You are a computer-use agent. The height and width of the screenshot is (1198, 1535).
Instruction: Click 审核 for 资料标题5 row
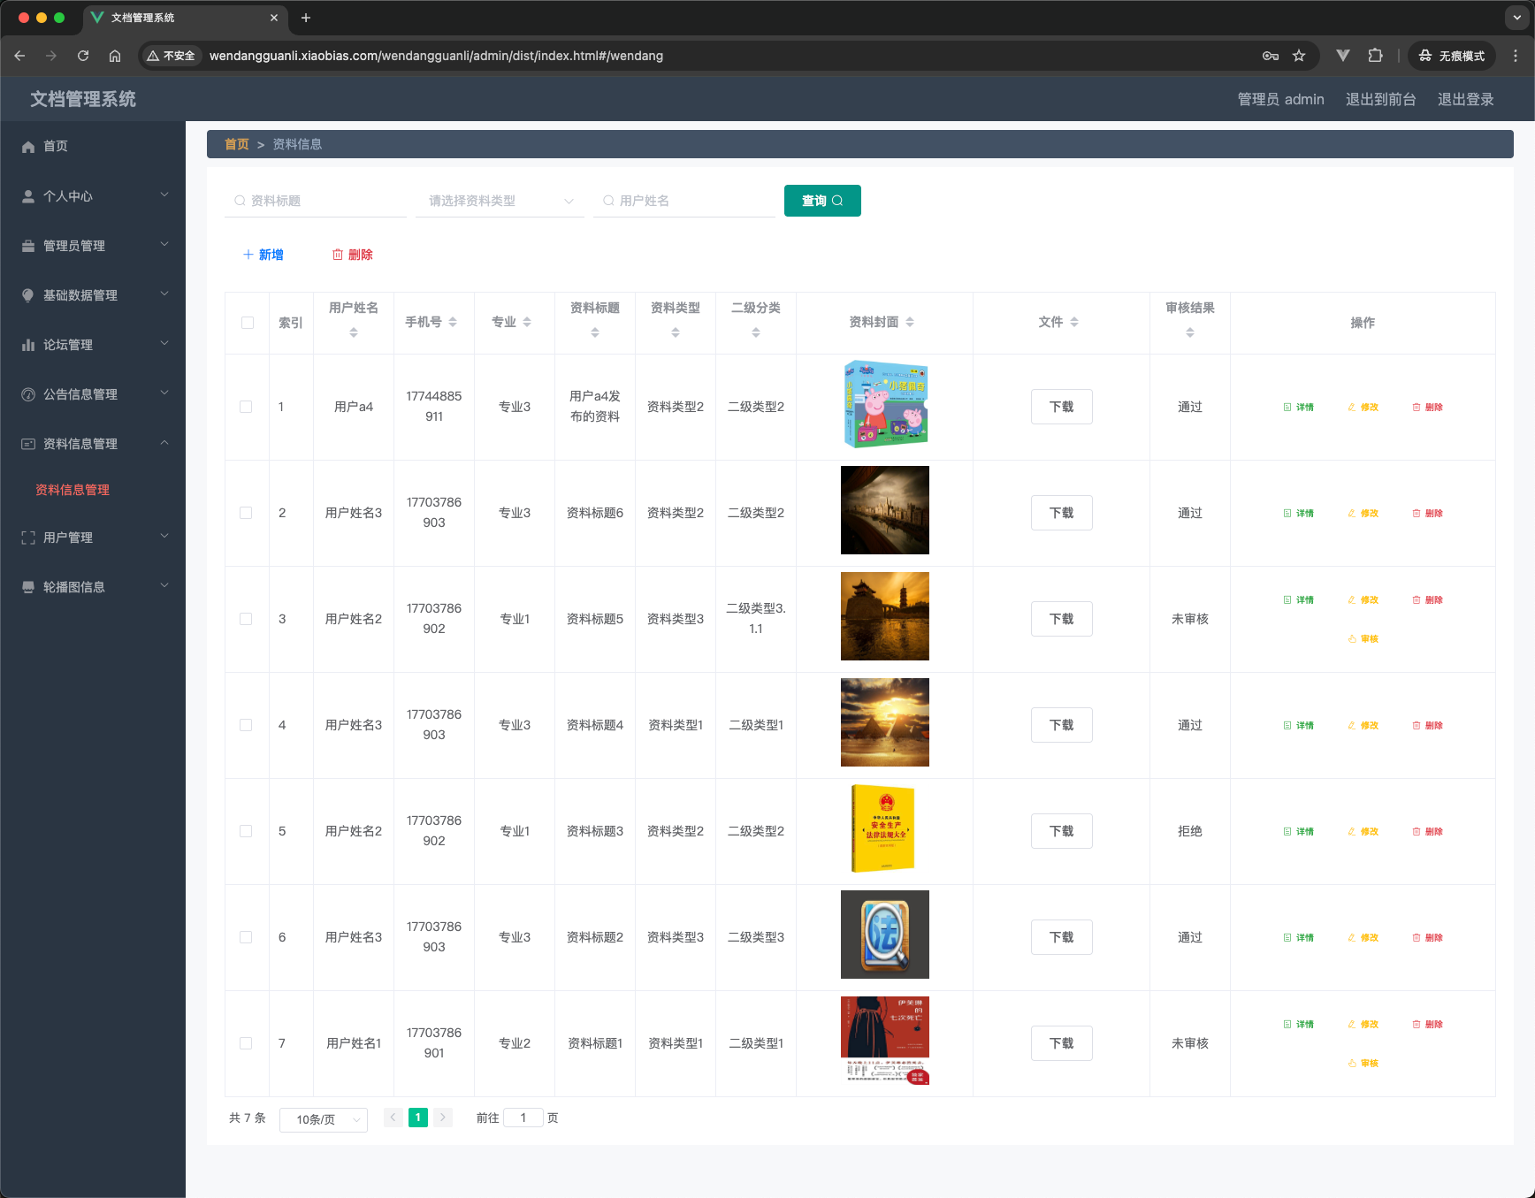click(1363, 638)
